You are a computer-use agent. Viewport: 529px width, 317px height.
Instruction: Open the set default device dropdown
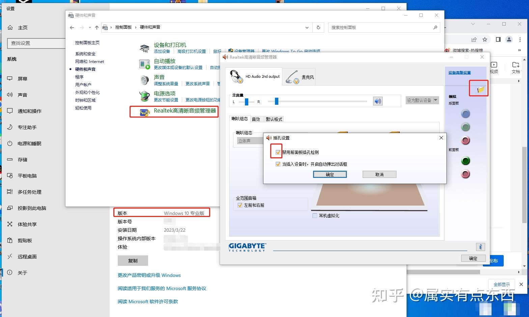(x=436, y=100)
